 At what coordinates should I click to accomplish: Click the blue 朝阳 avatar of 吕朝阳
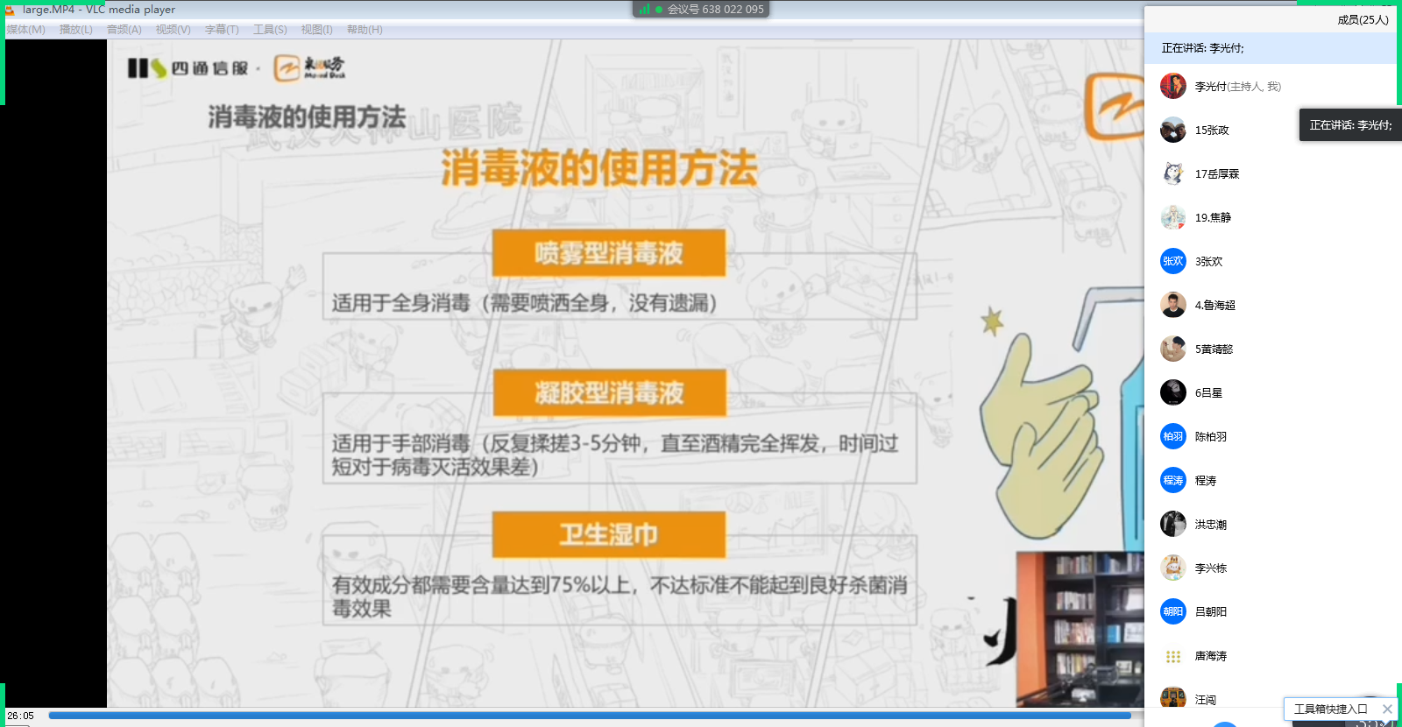(1173, 611)
